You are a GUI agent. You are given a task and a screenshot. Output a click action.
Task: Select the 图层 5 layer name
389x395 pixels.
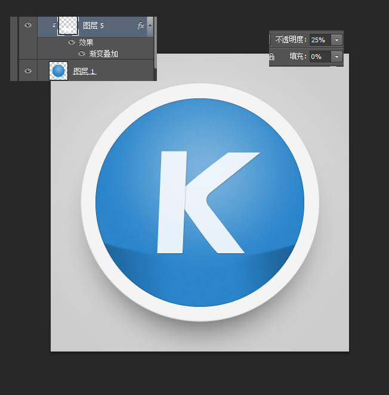(x=93, y=26)
